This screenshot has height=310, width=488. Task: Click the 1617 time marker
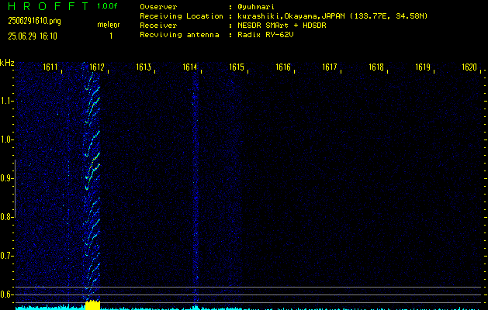[330, 67]
